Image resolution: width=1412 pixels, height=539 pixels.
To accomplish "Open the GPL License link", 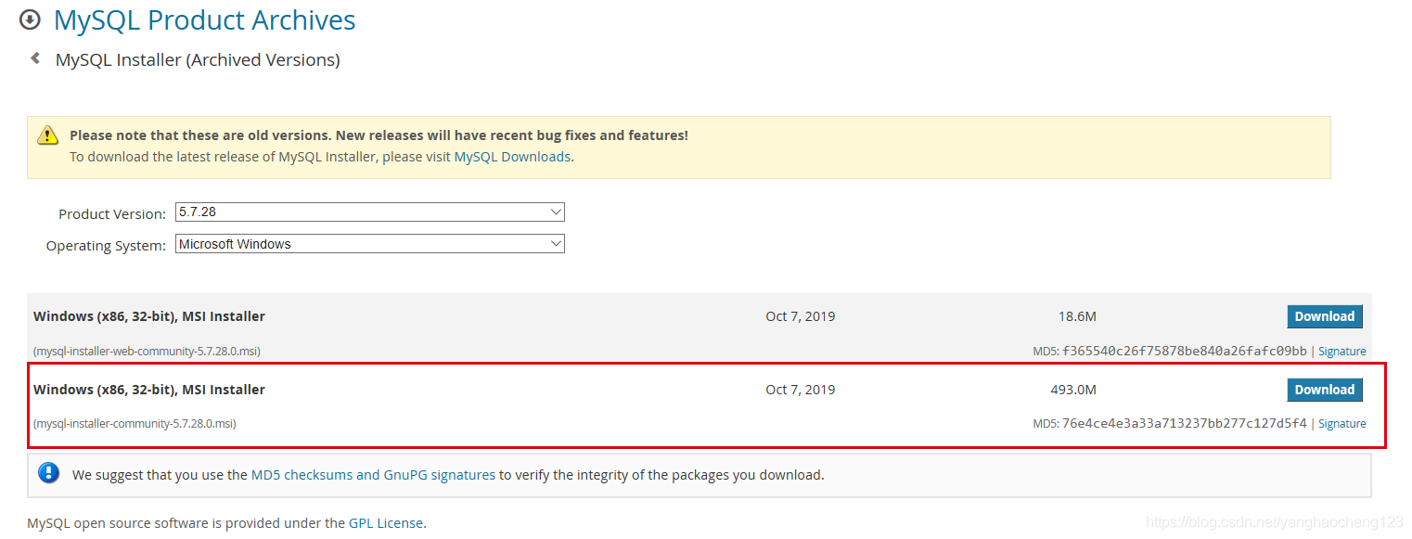I will pyautogui.click(x=386, y=523).
